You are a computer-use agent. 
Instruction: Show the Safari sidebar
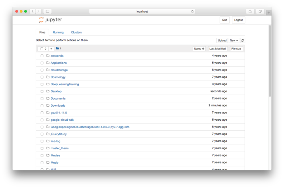pyautogui.click(x=48, y=11)
